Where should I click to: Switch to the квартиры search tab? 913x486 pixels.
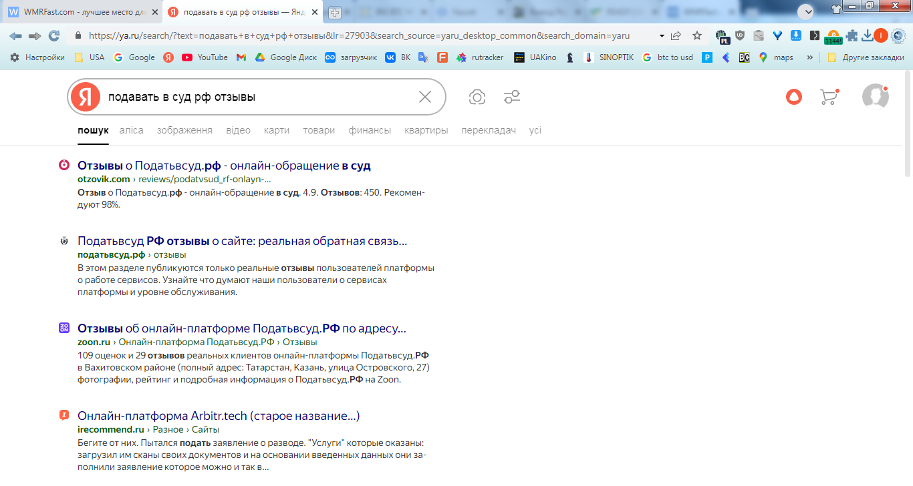point(426,130)
